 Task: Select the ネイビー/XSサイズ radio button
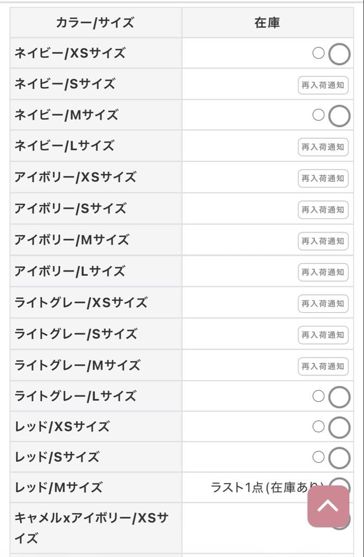[x=339, y=54]
